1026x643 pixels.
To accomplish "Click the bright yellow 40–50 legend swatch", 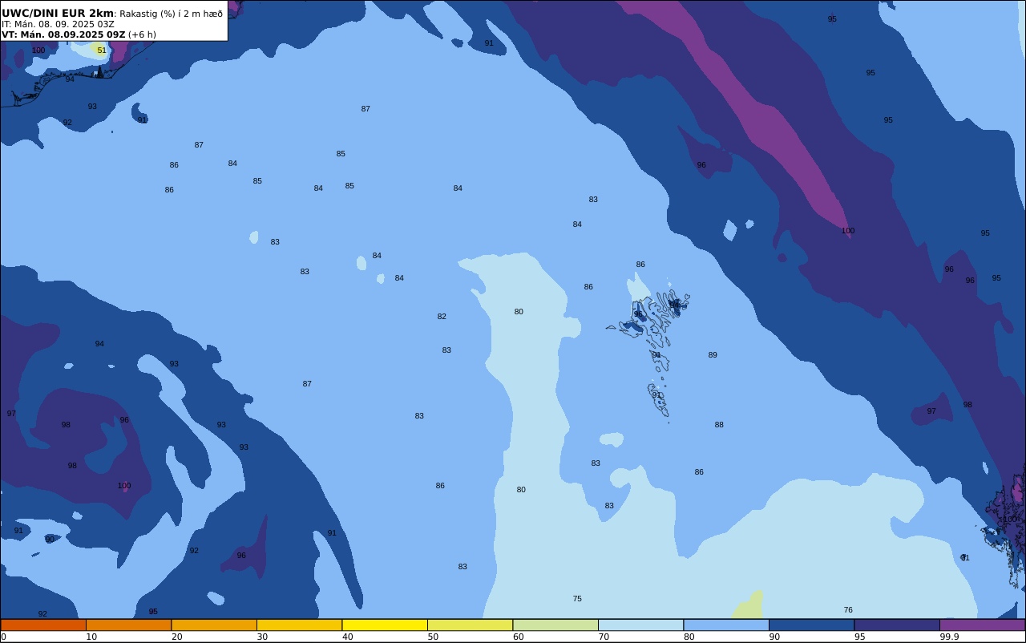I will [x=385, y=625].
